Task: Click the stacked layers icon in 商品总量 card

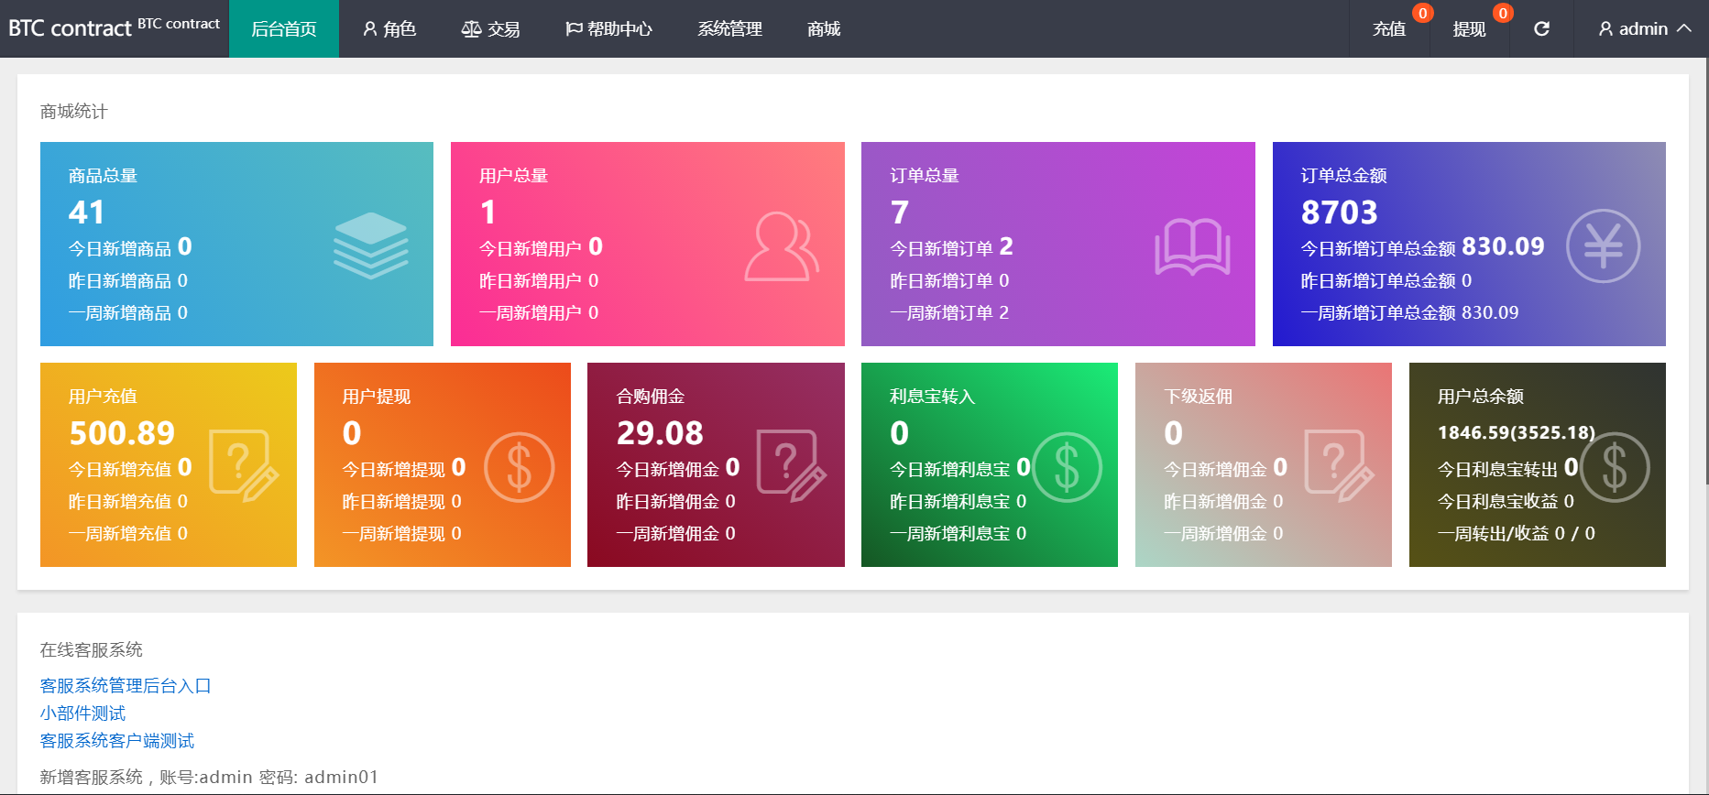Action: click(x=370, y=245)
